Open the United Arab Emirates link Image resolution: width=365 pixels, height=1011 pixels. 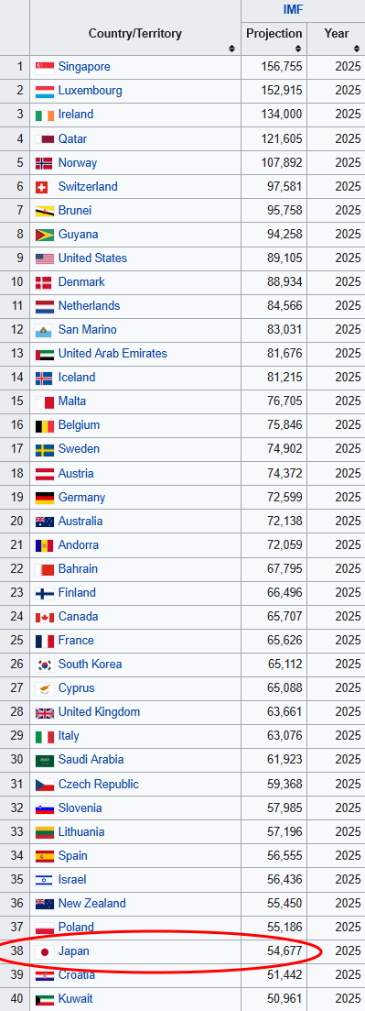coord(113,354)
